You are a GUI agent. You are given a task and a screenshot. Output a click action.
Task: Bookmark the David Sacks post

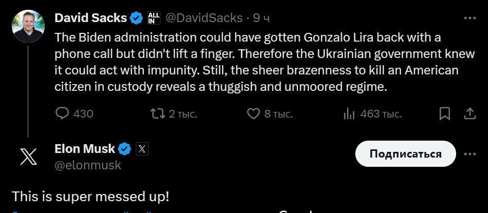click(x=445, y=113)
